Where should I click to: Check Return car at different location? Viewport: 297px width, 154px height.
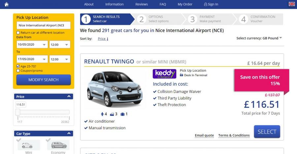(x=18, y=33)
